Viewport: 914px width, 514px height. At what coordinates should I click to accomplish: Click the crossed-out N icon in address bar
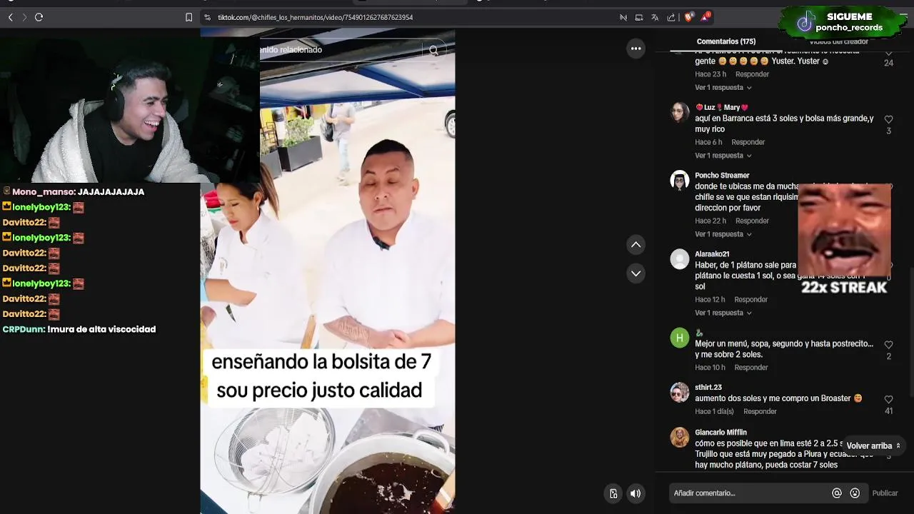(623, 17)
